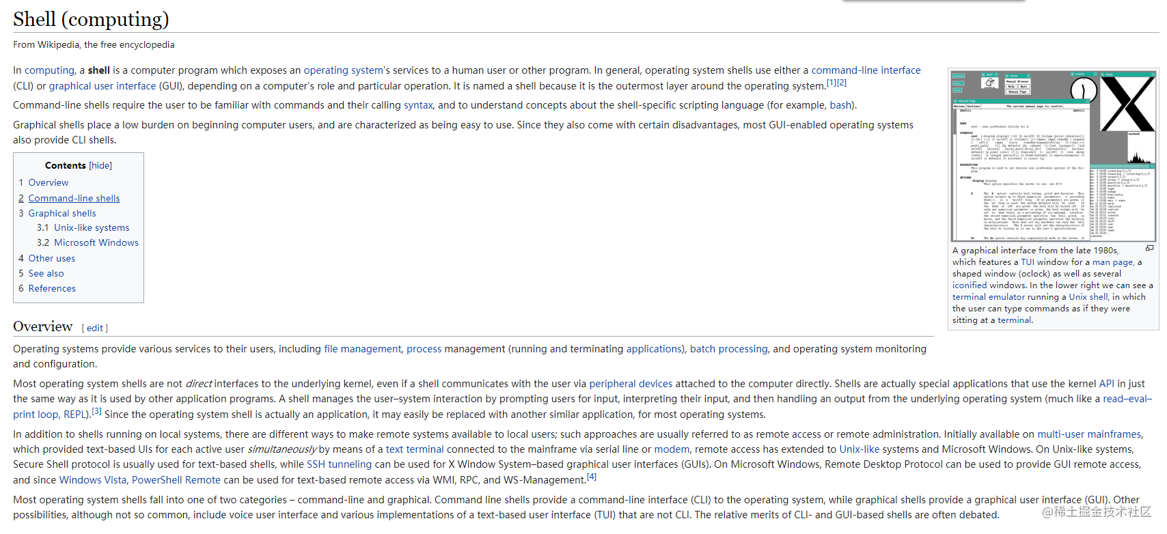Jump to Command-line shells in Contents
Screen dimensions: 1167x534
click(74, 198)
